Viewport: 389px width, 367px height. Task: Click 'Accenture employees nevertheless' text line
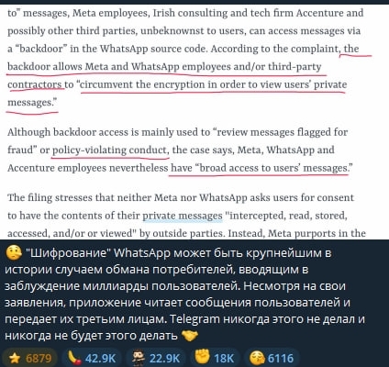pos(88,168)
